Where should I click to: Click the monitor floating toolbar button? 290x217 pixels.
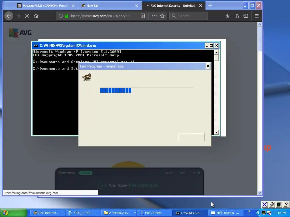tap(279, 205)
